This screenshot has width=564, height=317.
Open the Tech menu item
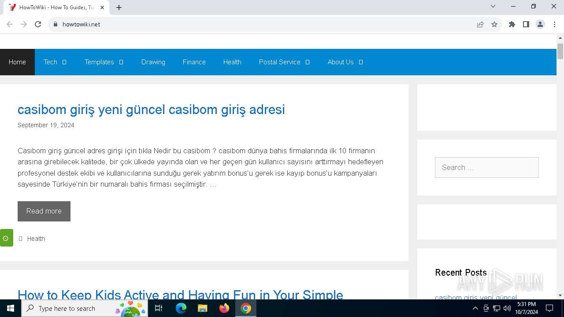(x=50, y=62)
